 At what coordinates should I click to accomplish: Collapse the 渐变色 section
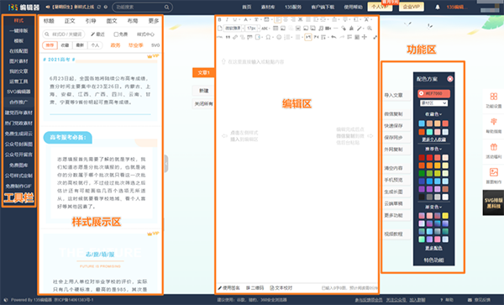[433, 207]
